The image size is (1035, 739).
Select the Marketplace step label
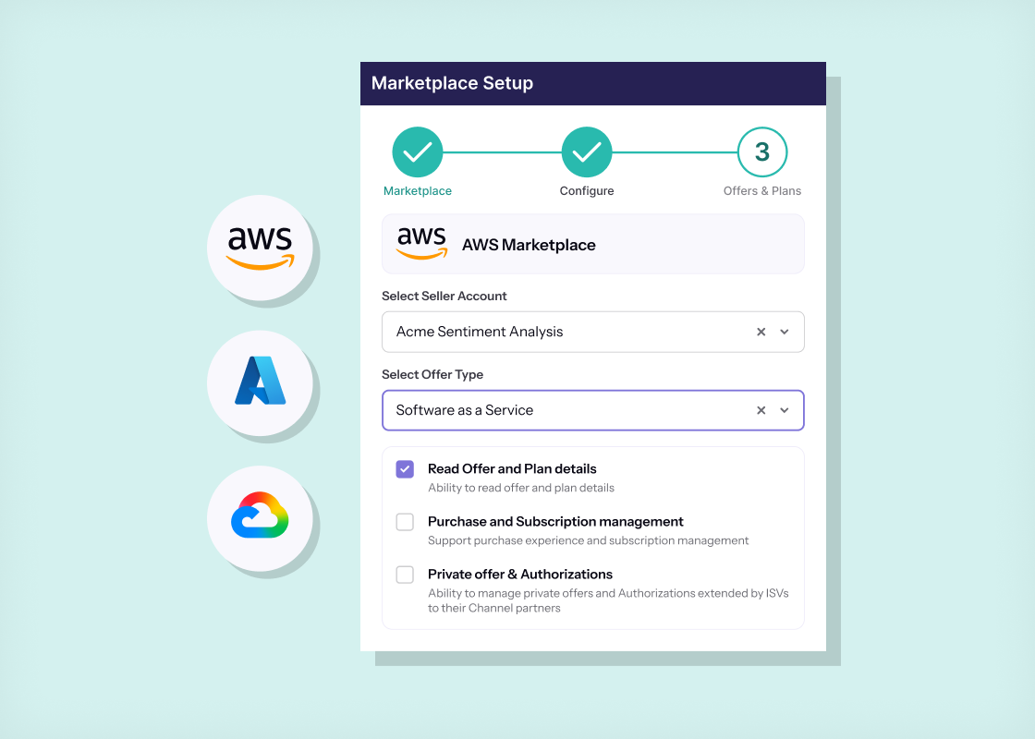418,190
